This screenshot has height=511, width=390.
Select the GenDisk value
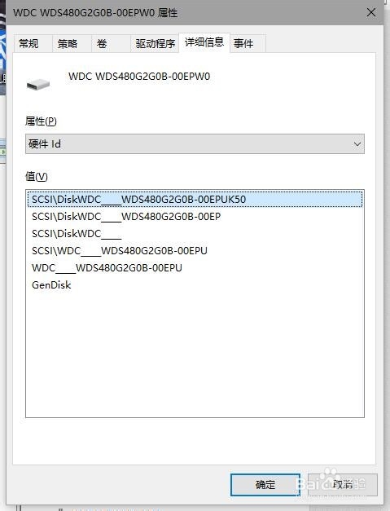click(195, 285)
